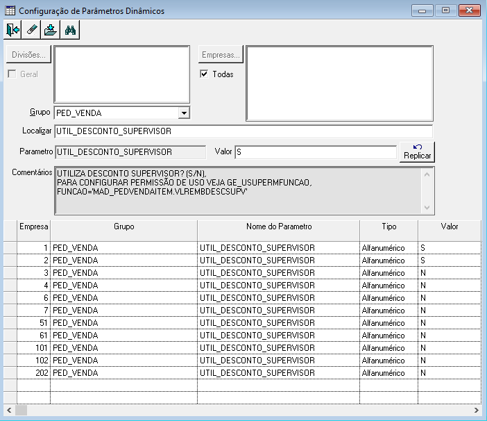Click PED_VENDA group cell in Empresa 101 row
487x421 pixels.
(123, 347)
